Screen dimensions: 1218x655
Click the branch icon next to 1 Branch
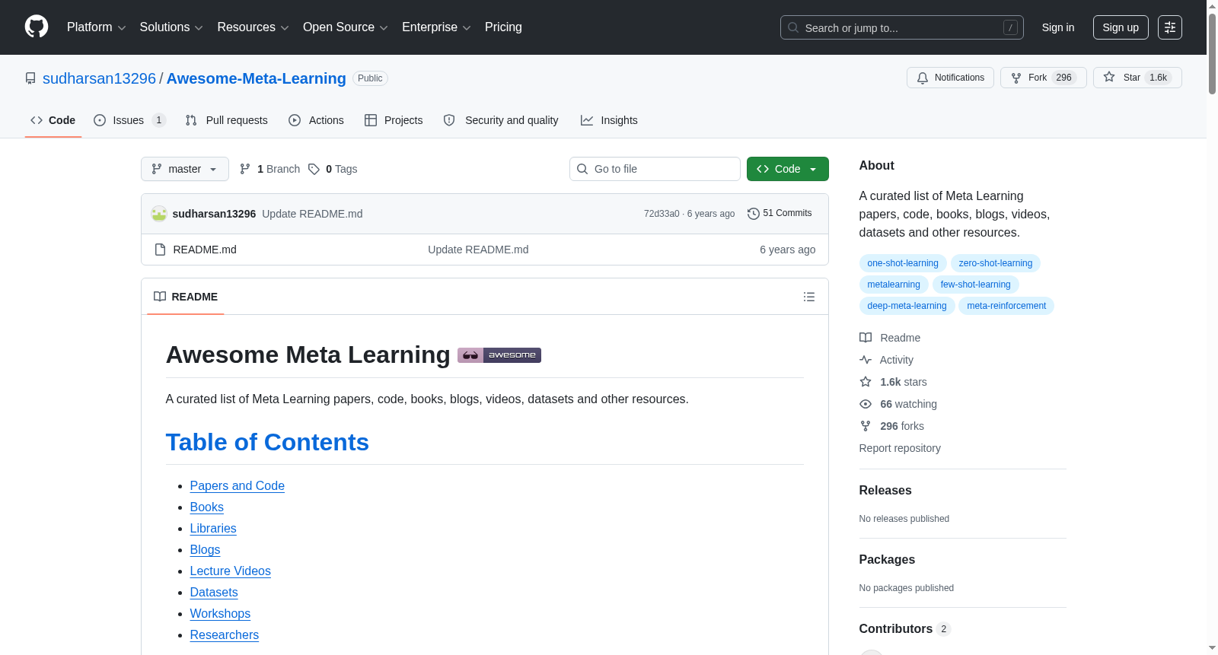pos(245,169)
